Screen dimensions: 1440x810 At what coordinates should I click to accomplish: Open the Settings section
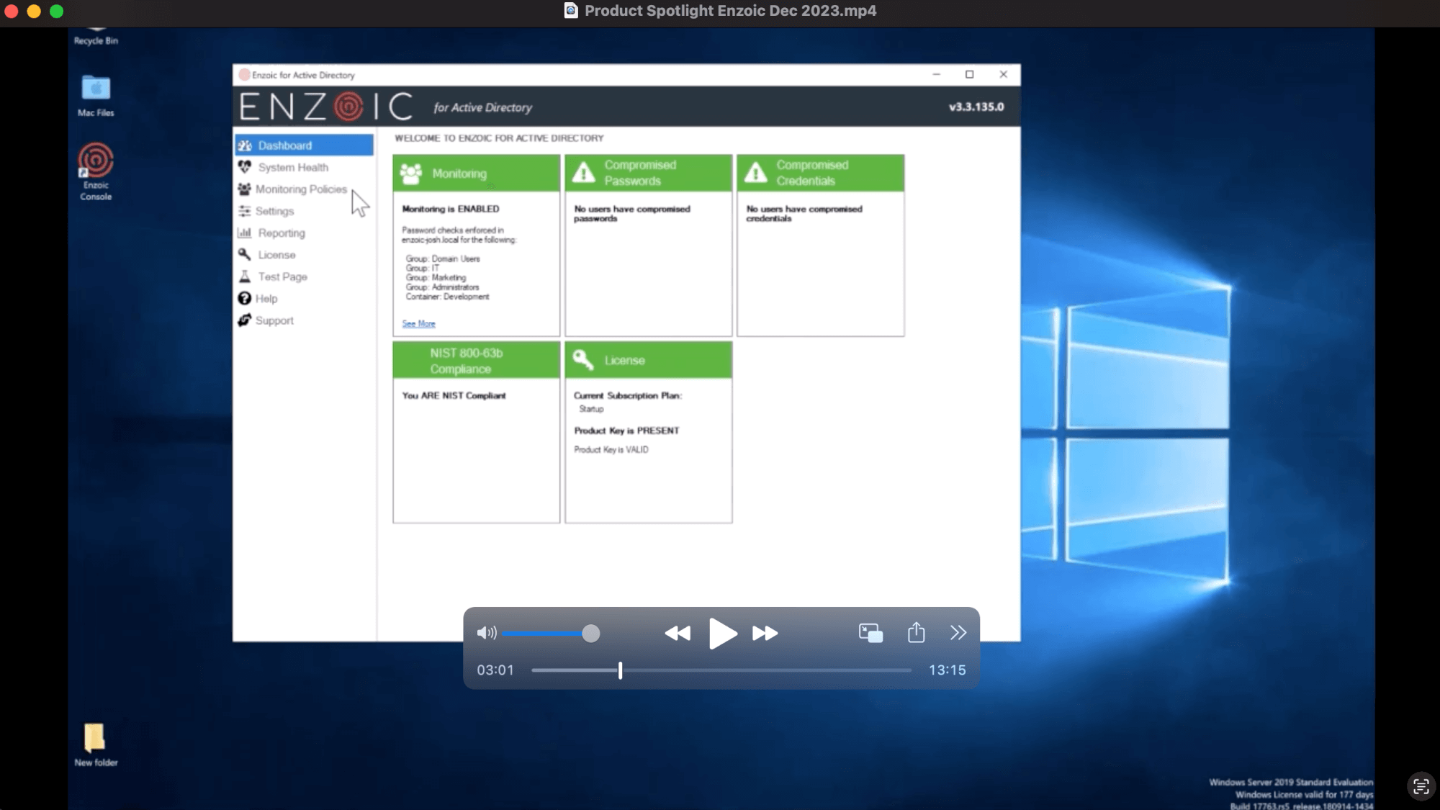tap(275, 211)
